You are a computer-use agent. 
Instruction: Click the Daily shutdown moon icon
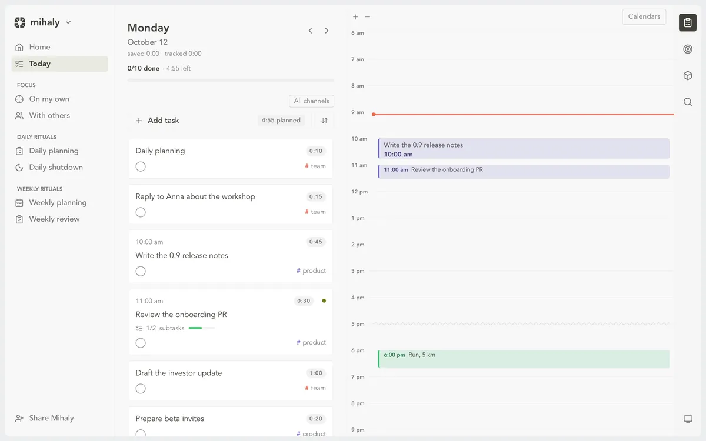coord(19,167)
